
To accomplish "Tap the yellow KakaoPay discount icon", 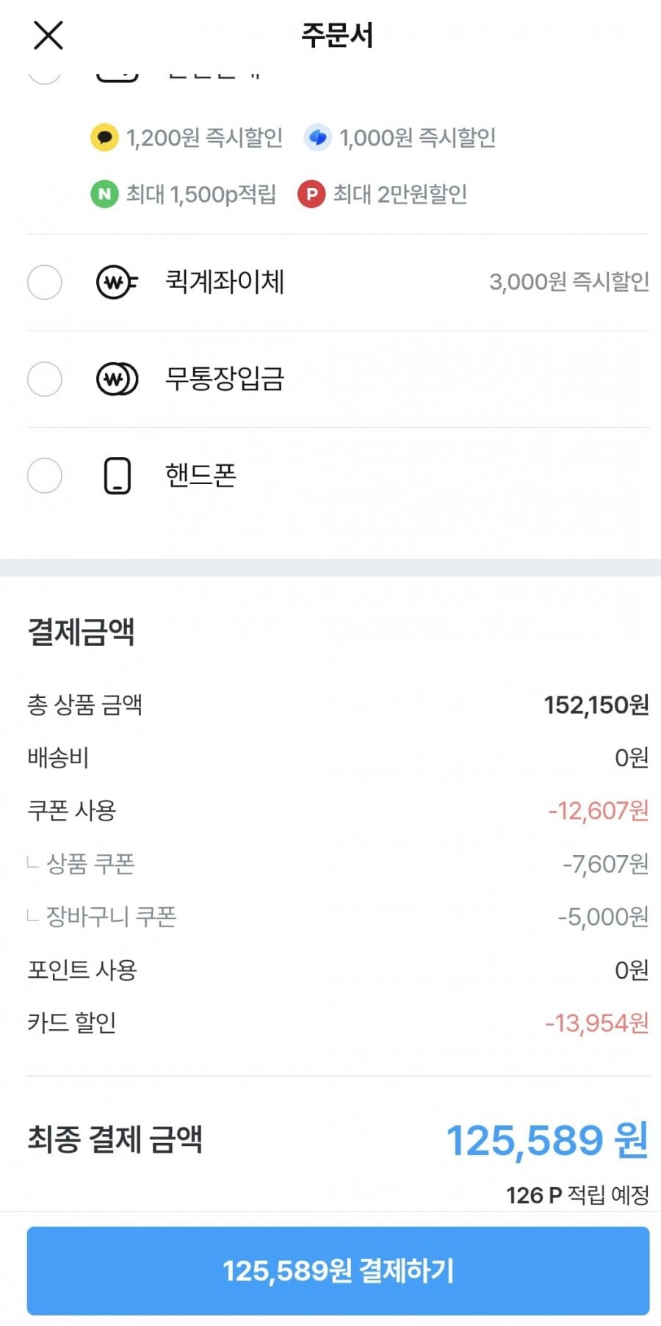I will pos(104,137).
